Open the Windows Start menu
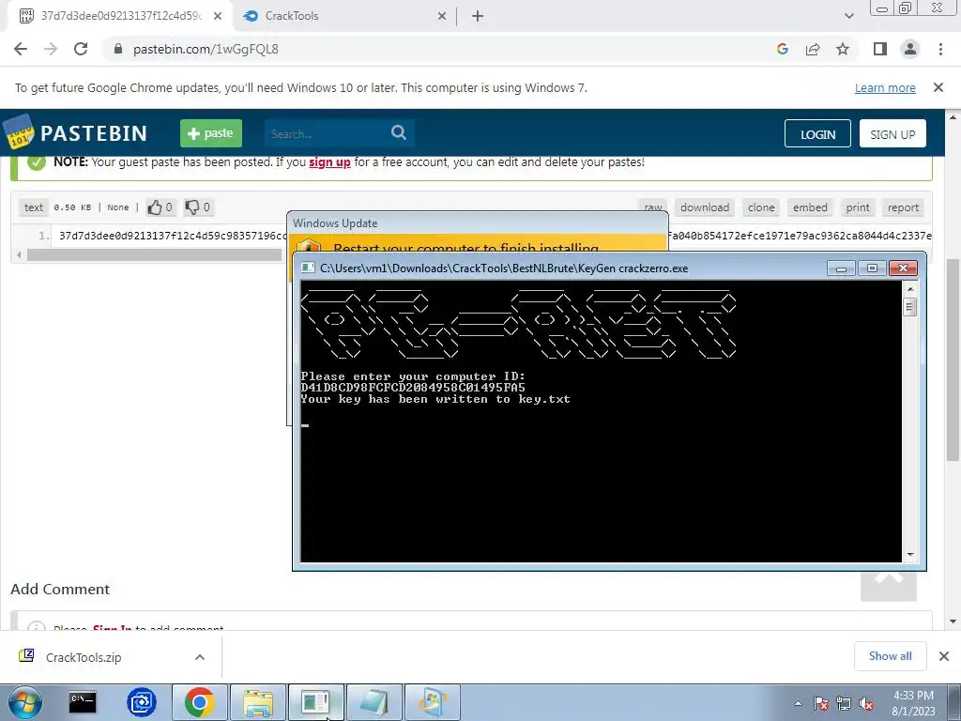This screenshot has height=721, width=961. 25,702
